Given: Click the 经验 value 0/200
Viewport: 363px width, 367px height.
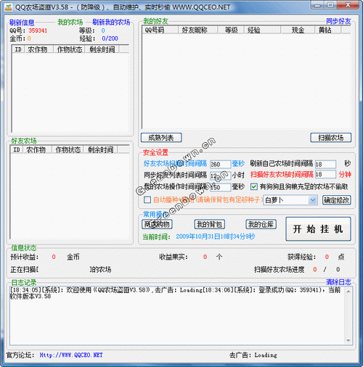Looking at the screenshot, I should tap(110, 38).
